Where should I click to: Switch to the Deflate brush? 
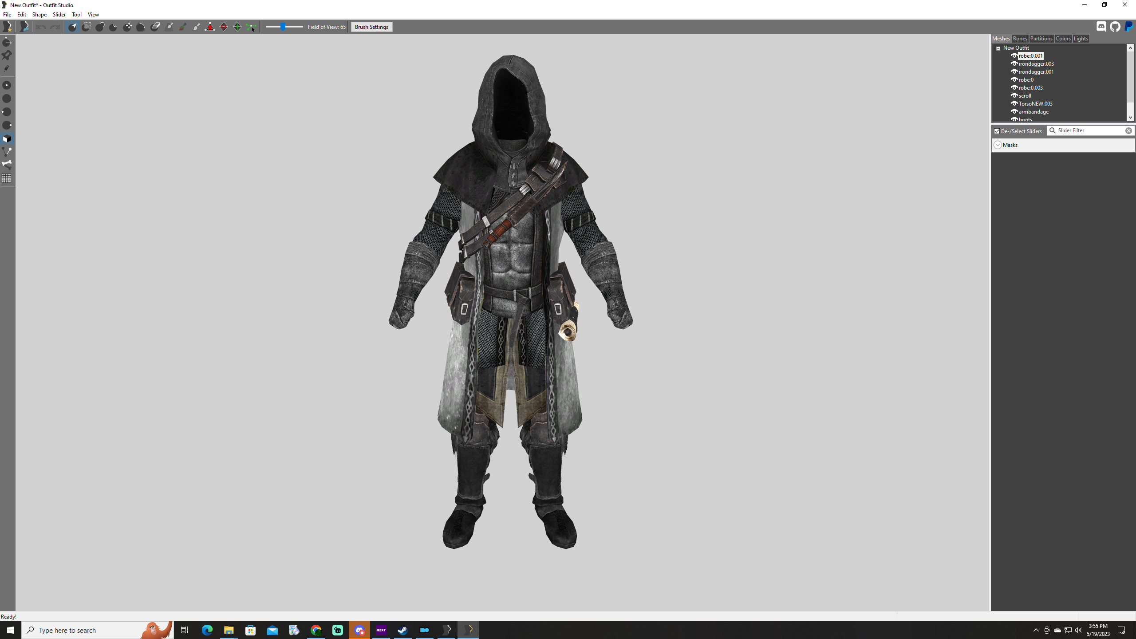pos(113,27)
